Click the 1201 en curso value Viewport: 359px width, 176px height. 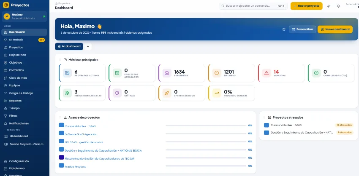229,72
